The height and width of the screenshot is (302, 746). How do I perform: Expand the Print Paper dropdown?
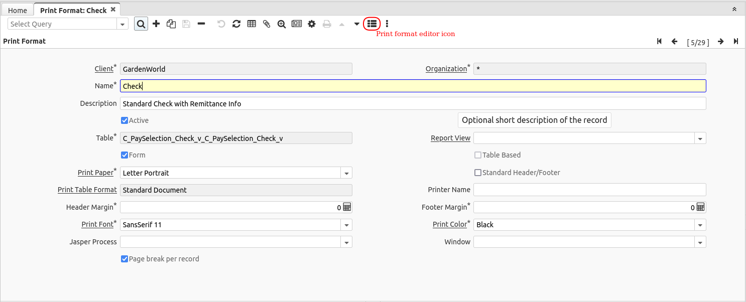(x=346, y=173)
